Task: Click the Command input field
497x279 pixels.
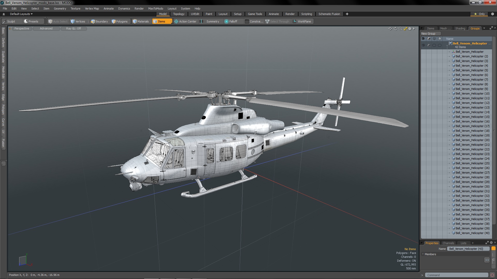Action: [x=456, y=275]
